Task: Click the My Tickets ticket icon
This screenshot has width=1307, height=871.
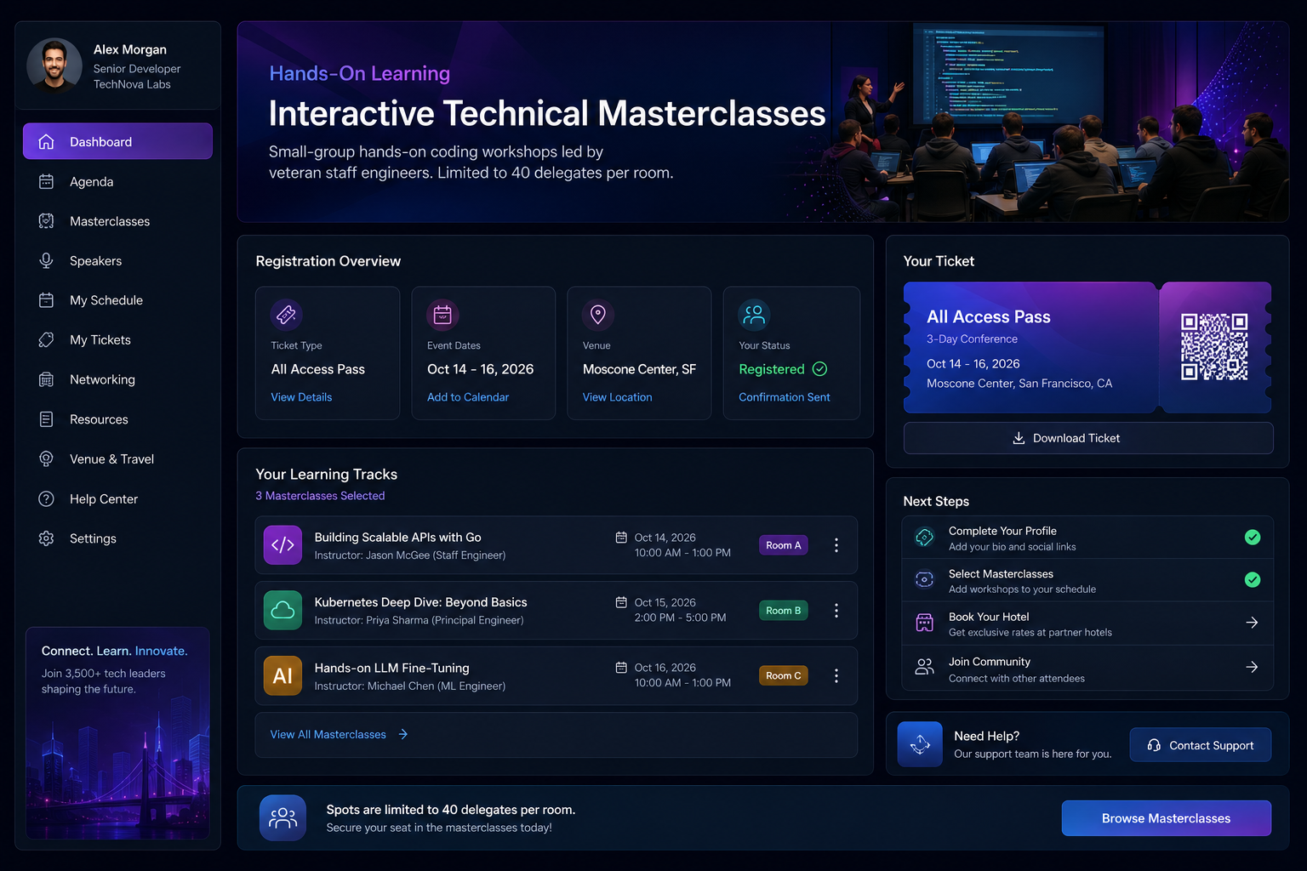Action: click(47, 340)
